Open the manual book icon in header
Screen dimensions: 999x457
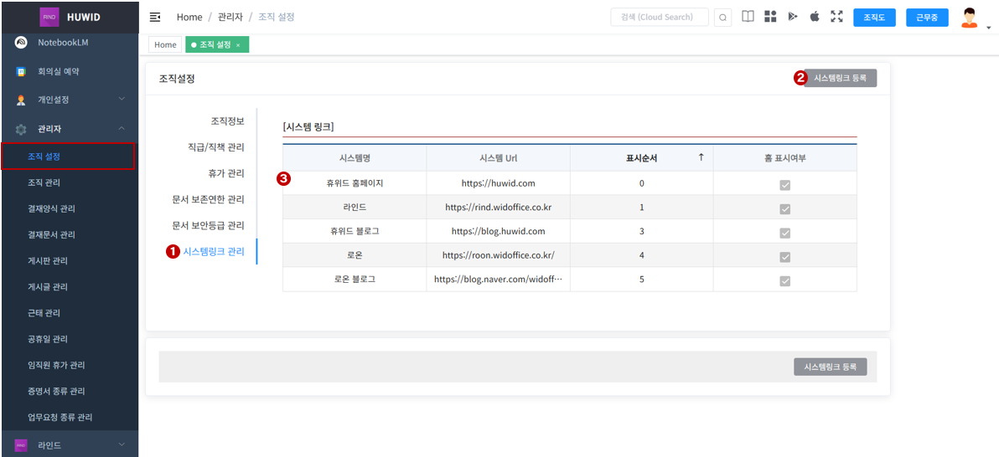point(748,17)
